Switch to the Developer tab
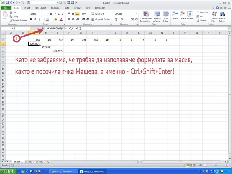 pos(100,8)
